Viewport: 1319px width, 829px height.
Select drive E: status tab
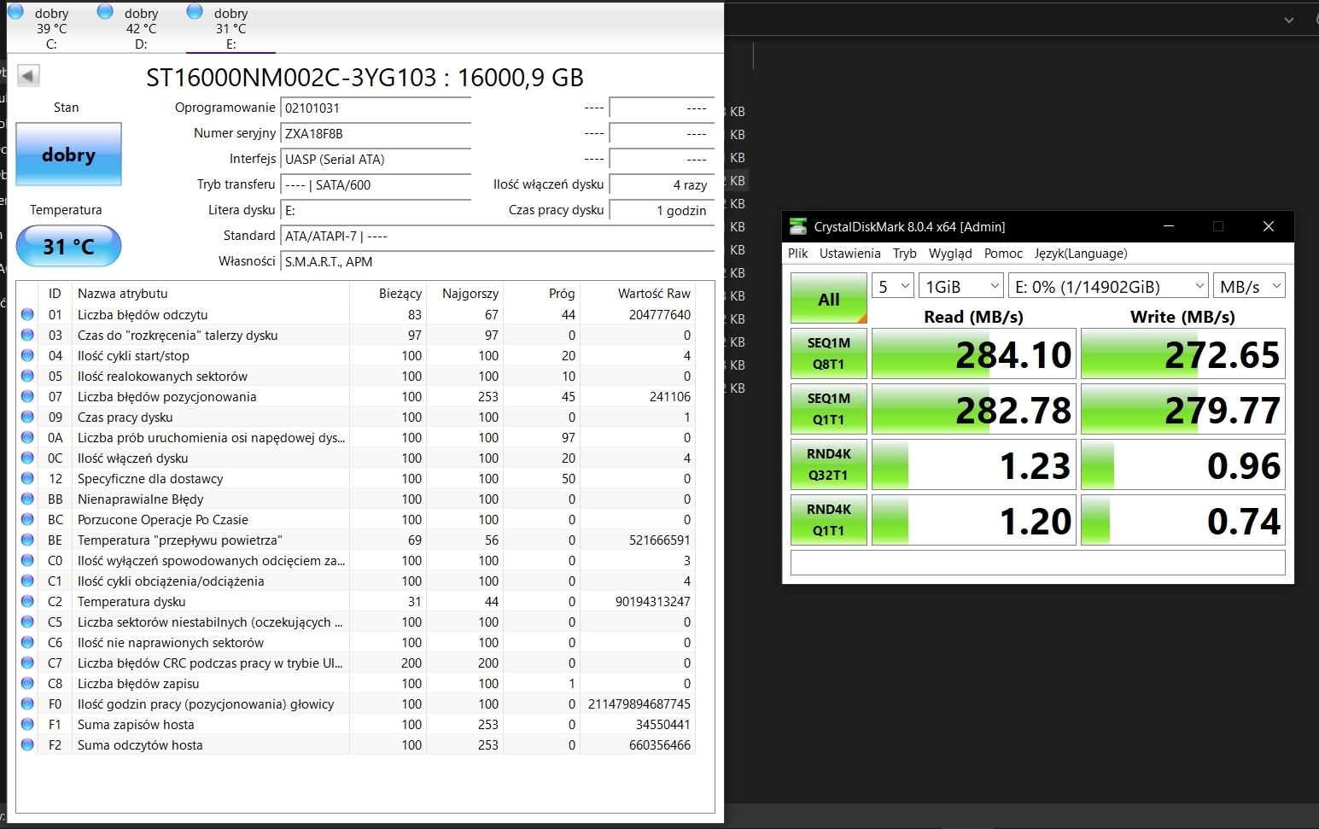coord(231,28)
